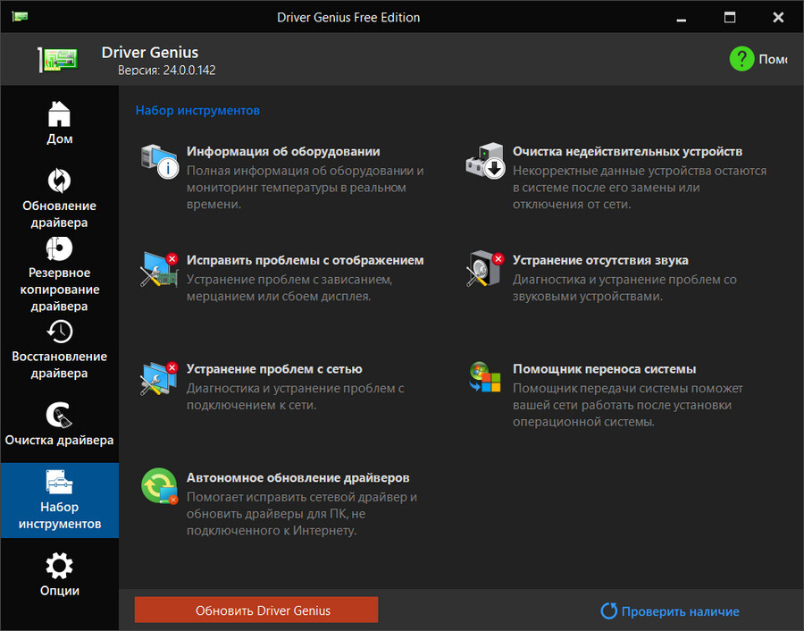Click the green help question mark icon

(741, 59)
